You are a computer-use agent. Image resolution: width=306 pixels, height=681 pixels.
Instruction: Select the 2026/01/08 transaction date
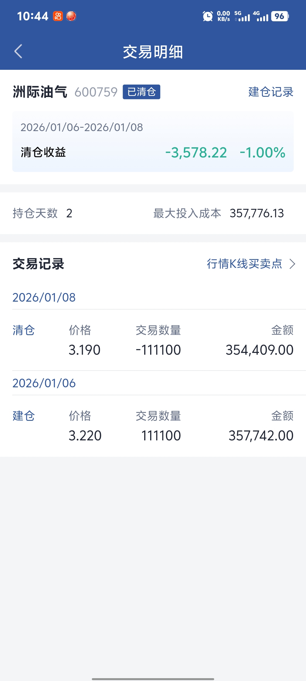tap(44, 298)
